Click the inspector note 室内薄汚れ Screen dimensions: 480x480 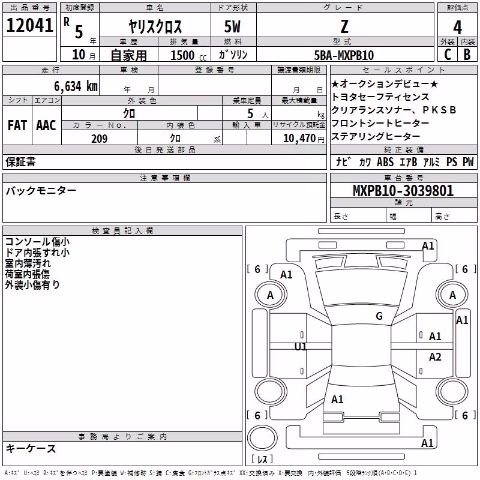point(28,263)
